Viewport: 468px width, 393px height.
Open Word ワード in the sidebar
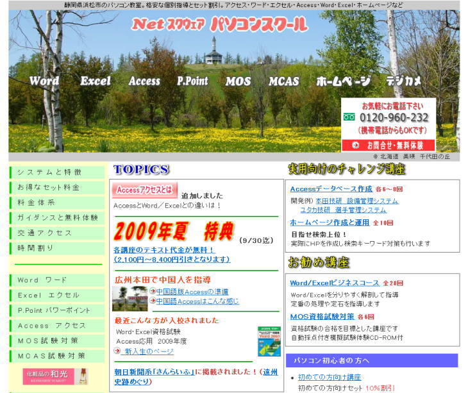[x=57, y=280]
